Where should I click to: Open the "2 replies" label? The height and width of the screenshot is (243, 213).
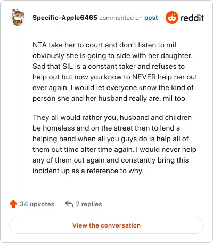click(89, 204)
